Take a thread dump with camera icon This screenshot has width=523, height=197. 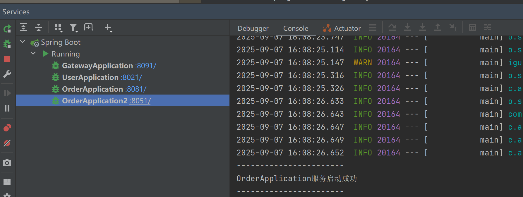7,162
